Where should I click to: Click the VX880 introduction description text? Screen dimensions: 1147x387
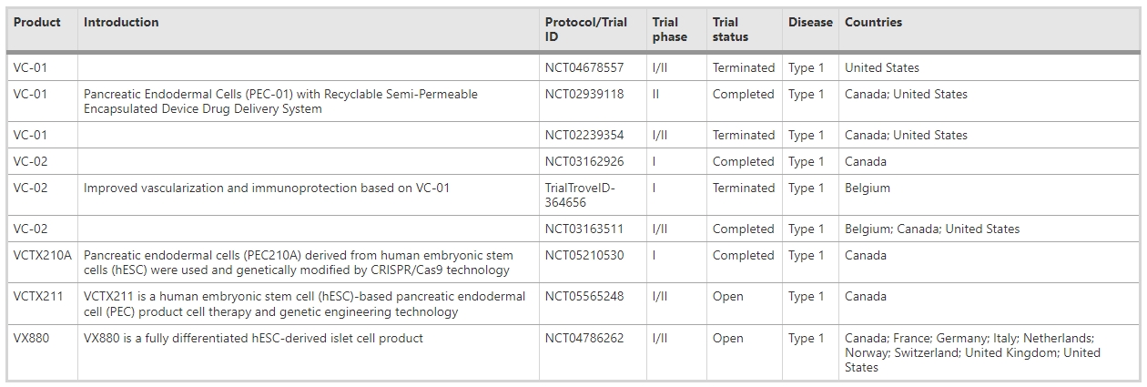point(253,339)
